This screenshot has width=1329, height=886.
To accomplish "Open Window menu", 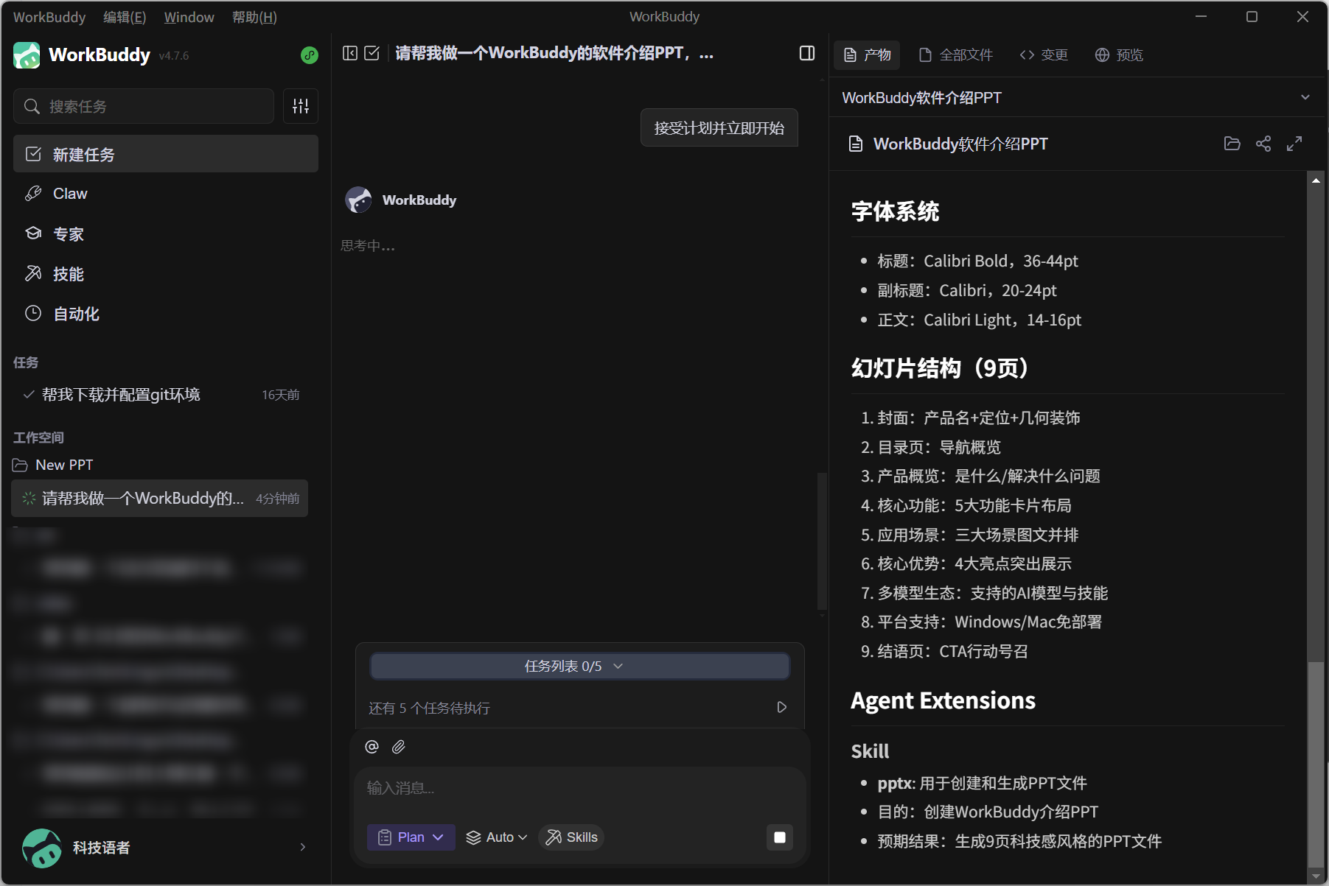I will coord(189,17).
